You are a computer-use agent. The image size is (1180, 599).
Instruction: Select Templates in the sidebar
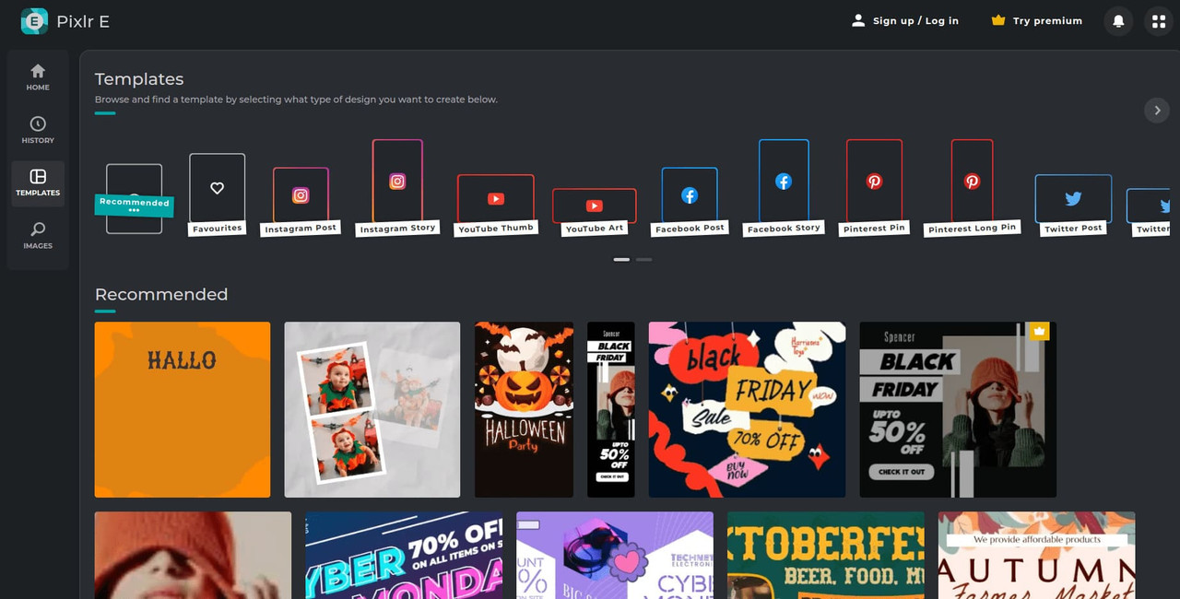[x=38, y=183]
